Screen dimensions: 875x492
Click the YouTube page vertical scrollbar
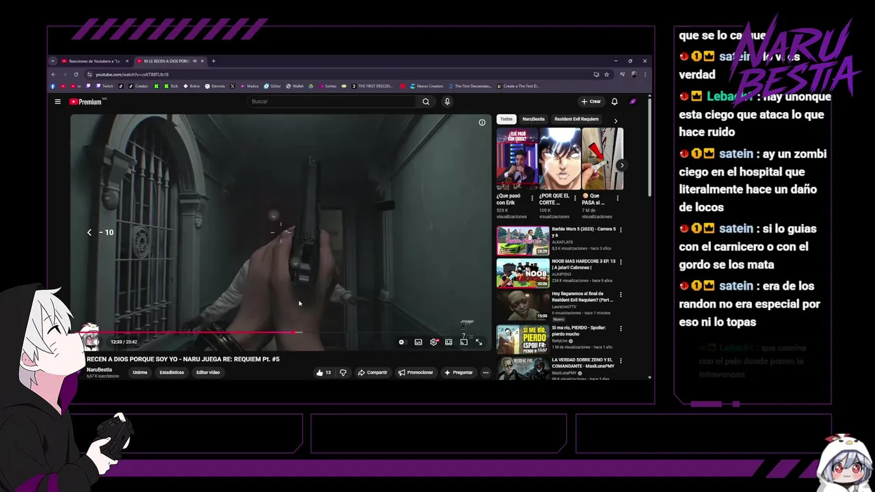pyautogui.click(x=649, y=147)
